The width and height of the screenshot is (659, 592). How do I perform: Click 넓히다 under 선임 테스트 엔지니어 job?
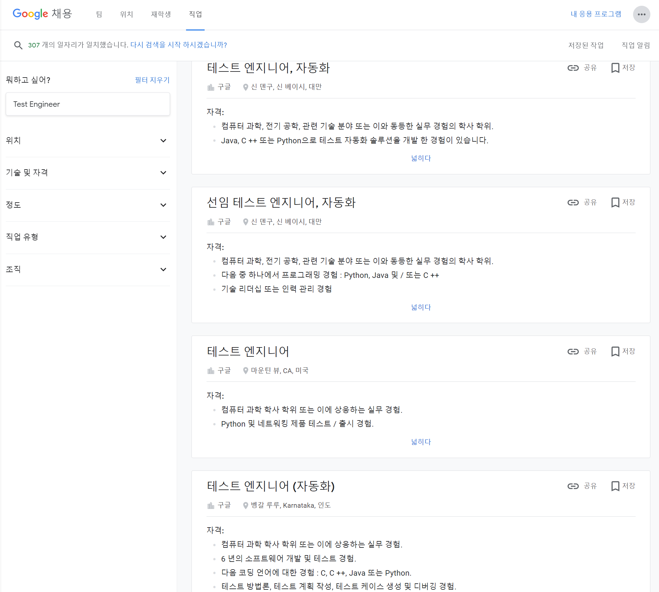coord(420,307)
